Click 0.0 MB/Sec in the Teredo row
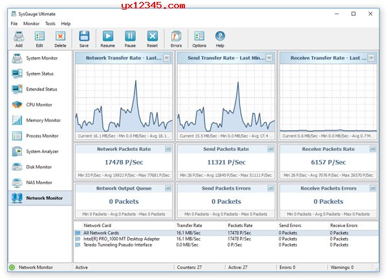388x280 pixels. tap(188, 245)
